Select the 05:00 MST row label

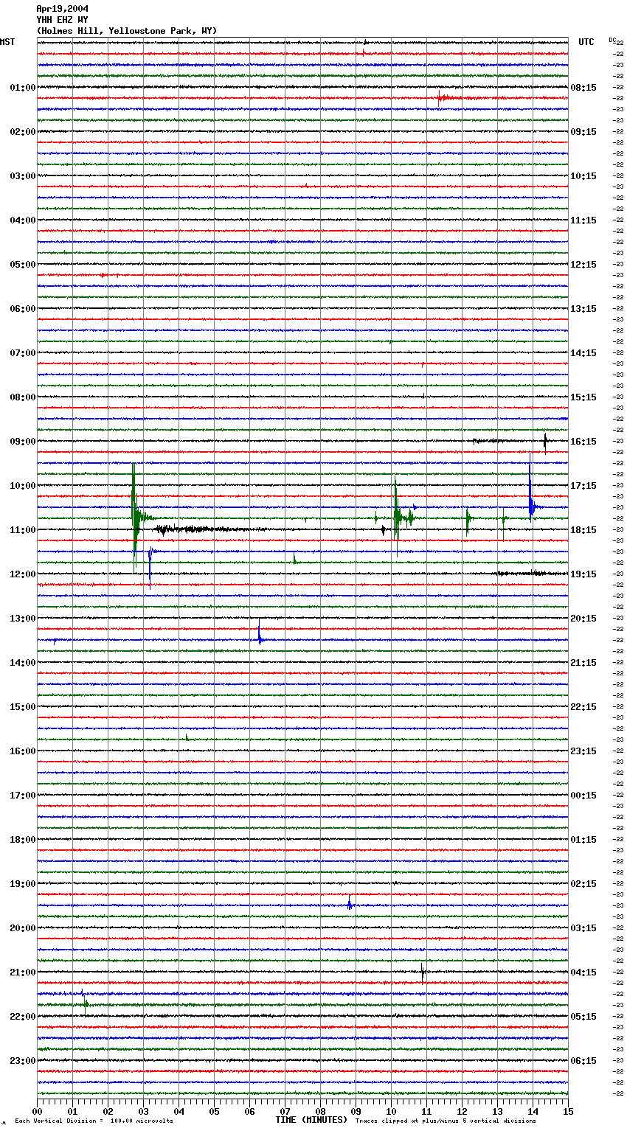22,265
